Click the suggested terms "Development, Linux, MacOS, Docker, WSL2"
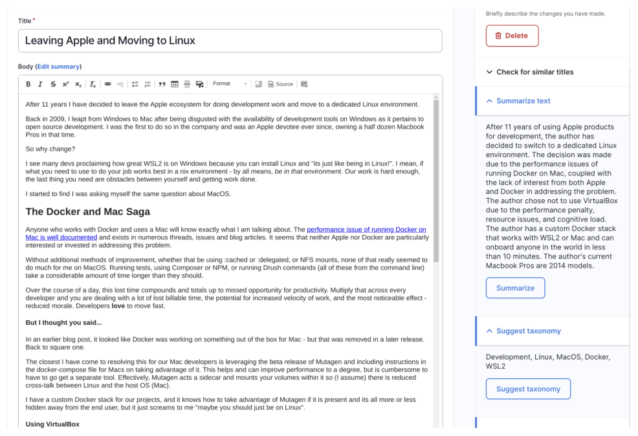Image resolution: width=638 pixels, height=436 pixels. click(547, 362)
